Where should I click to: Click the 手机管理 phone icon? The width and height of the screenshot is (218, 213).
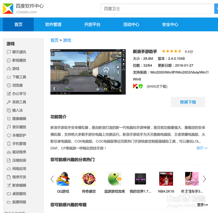[9, 144]
